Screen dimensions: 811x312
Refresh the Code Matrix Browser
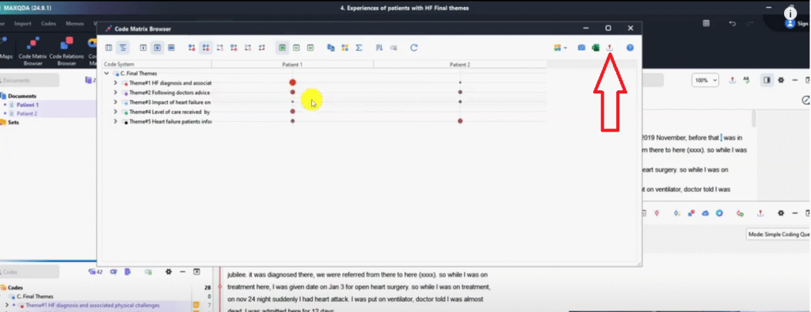coord(413,48)
